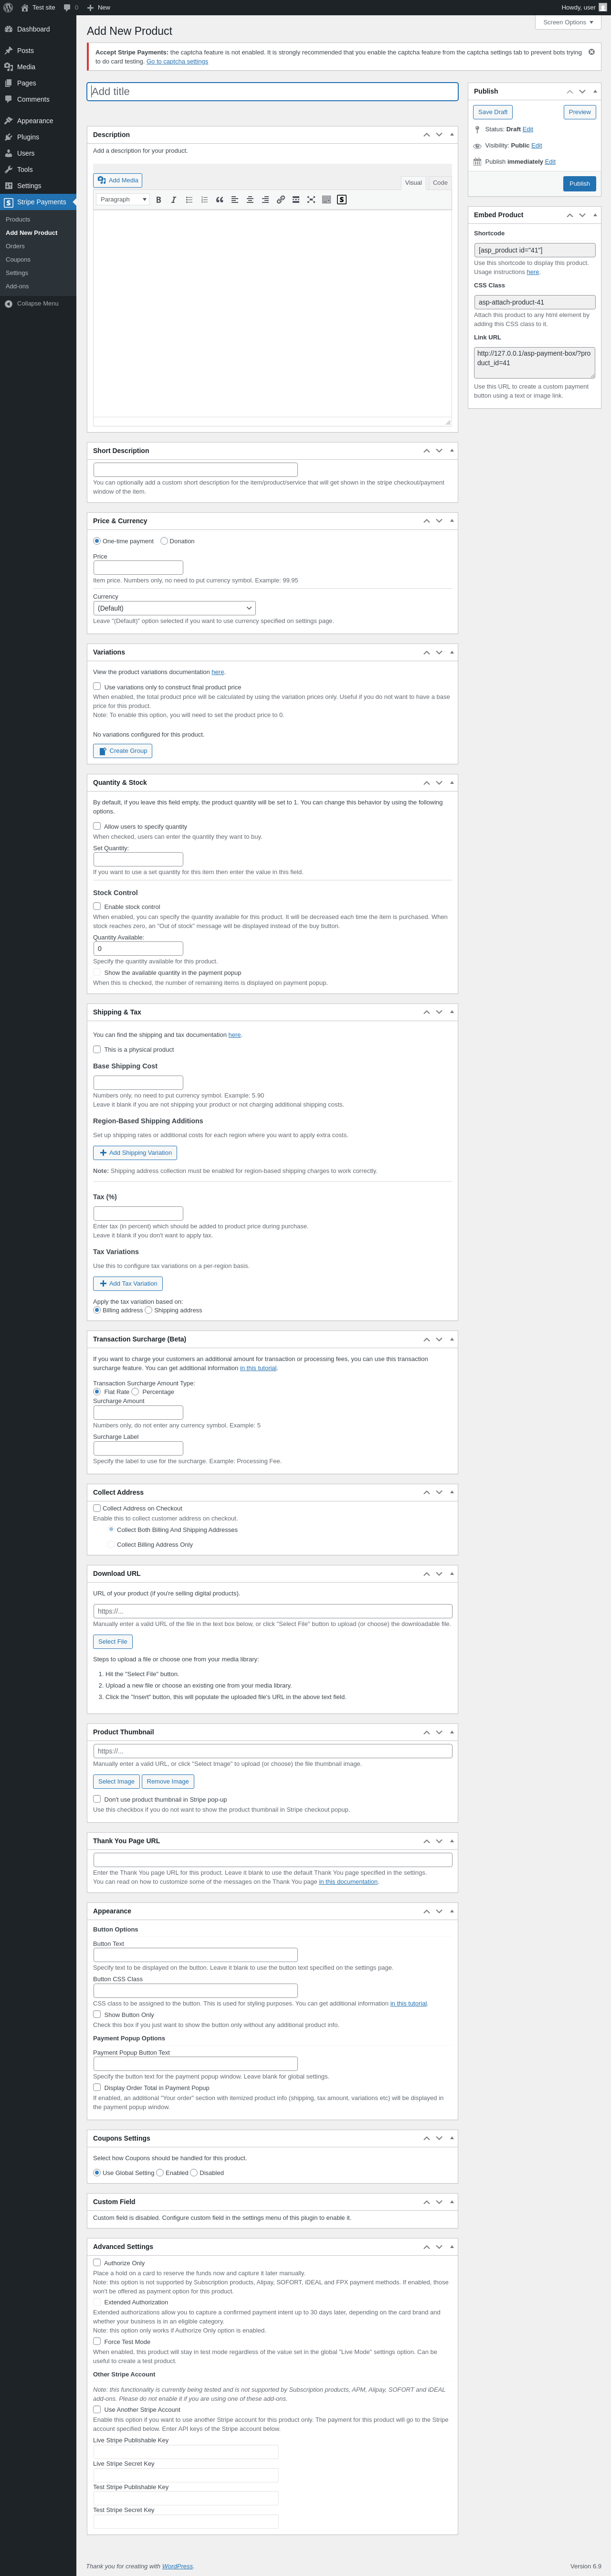Insert a bulleted list in the description
Viewport: 611px width, 2576px height.
(x=189, y=200)
